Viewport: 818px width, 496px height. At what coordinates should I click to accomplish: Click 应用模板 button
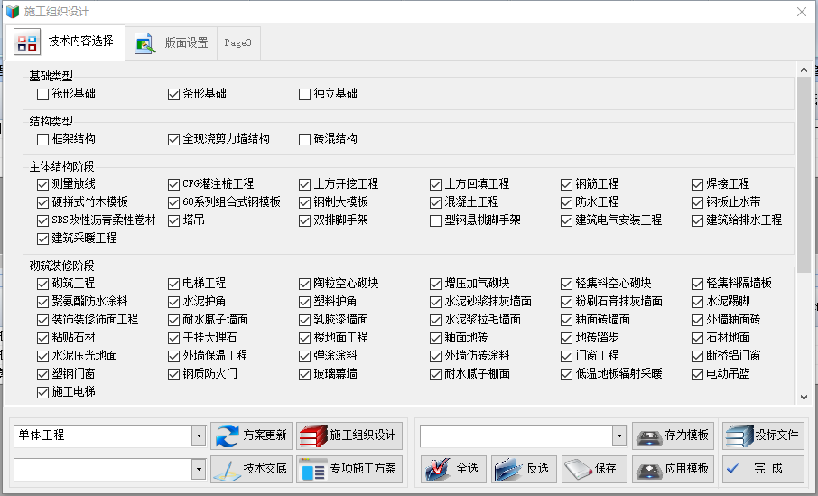(674, 469)
